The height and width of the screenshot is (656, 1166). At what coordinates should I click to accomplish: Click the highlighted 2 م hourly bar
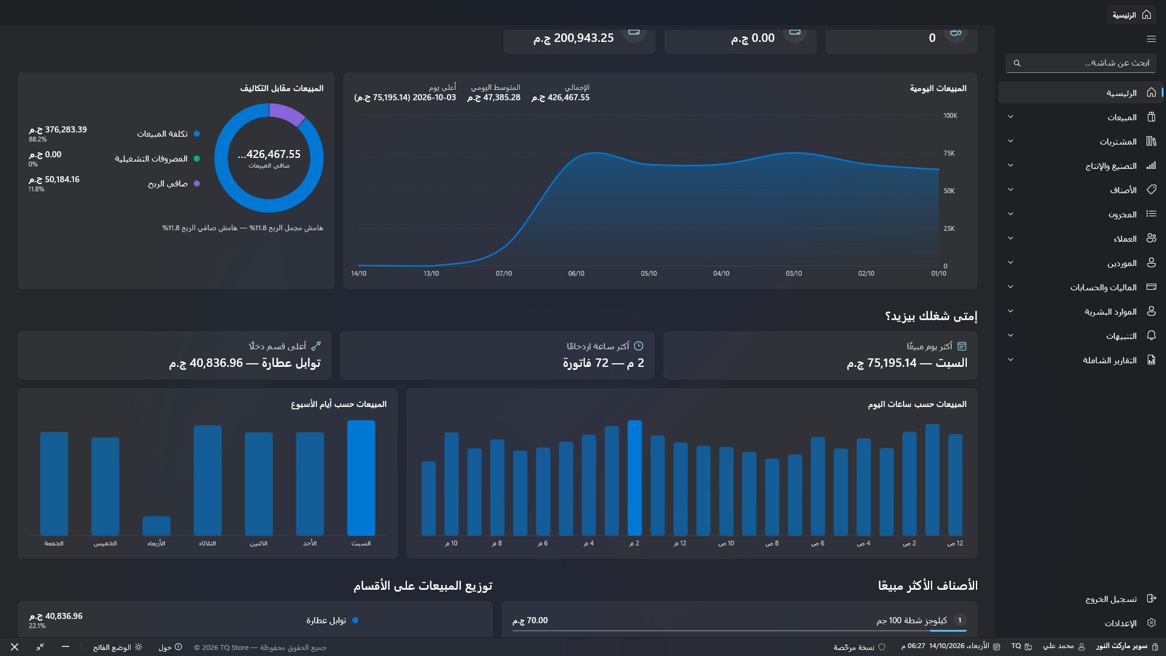pos(635,477)
